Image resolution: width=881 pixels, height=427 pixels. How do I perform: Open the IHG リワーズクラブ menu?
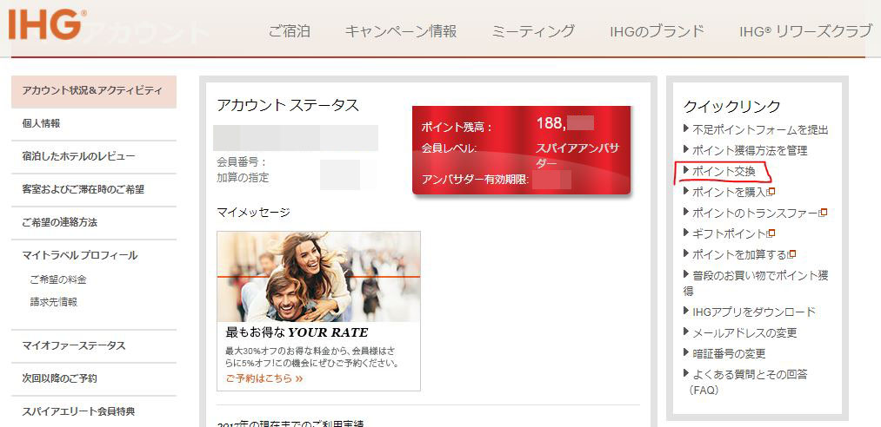click(805, 31)
